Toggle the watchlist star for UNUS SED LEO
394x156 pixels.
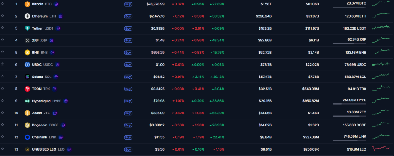pyautogui.click(x=3, y=149)
